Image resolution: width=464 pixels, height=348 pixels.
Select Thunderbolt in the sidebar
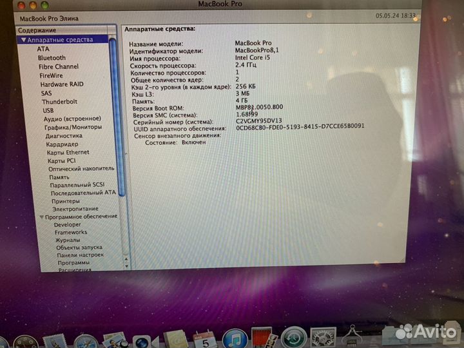pyautogui.click(x=59, y=102)
